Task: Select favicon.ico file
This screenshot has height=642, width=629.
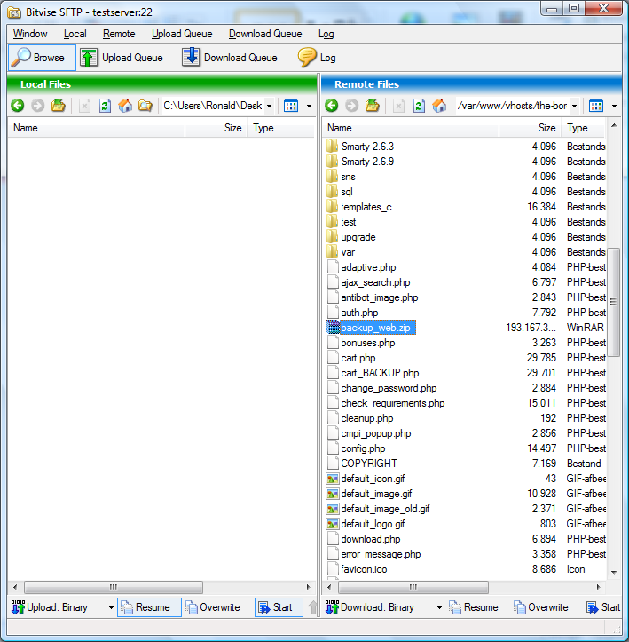Action: tap(364, 569)
